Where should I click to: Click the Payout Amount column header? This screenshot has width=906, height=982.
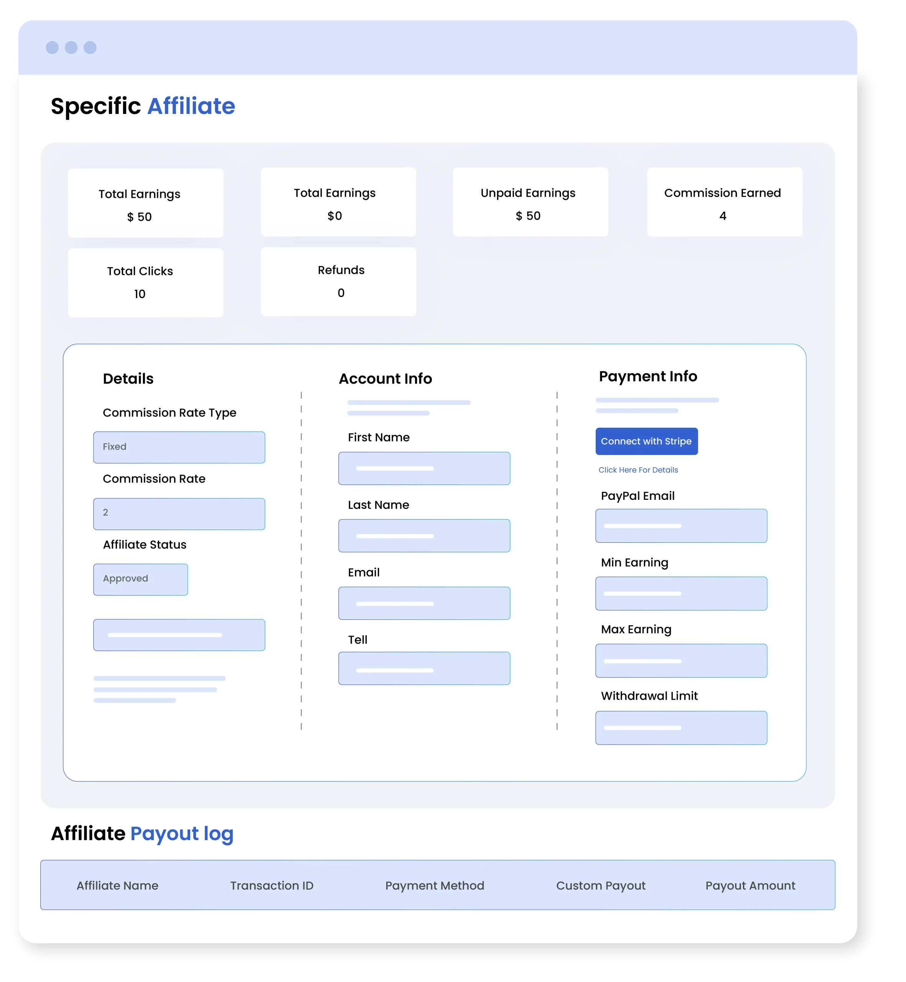click(750, 885)
